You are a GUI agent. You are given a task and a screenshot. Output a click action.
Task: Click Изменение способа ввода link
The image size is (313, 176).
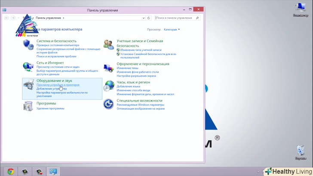133,90
